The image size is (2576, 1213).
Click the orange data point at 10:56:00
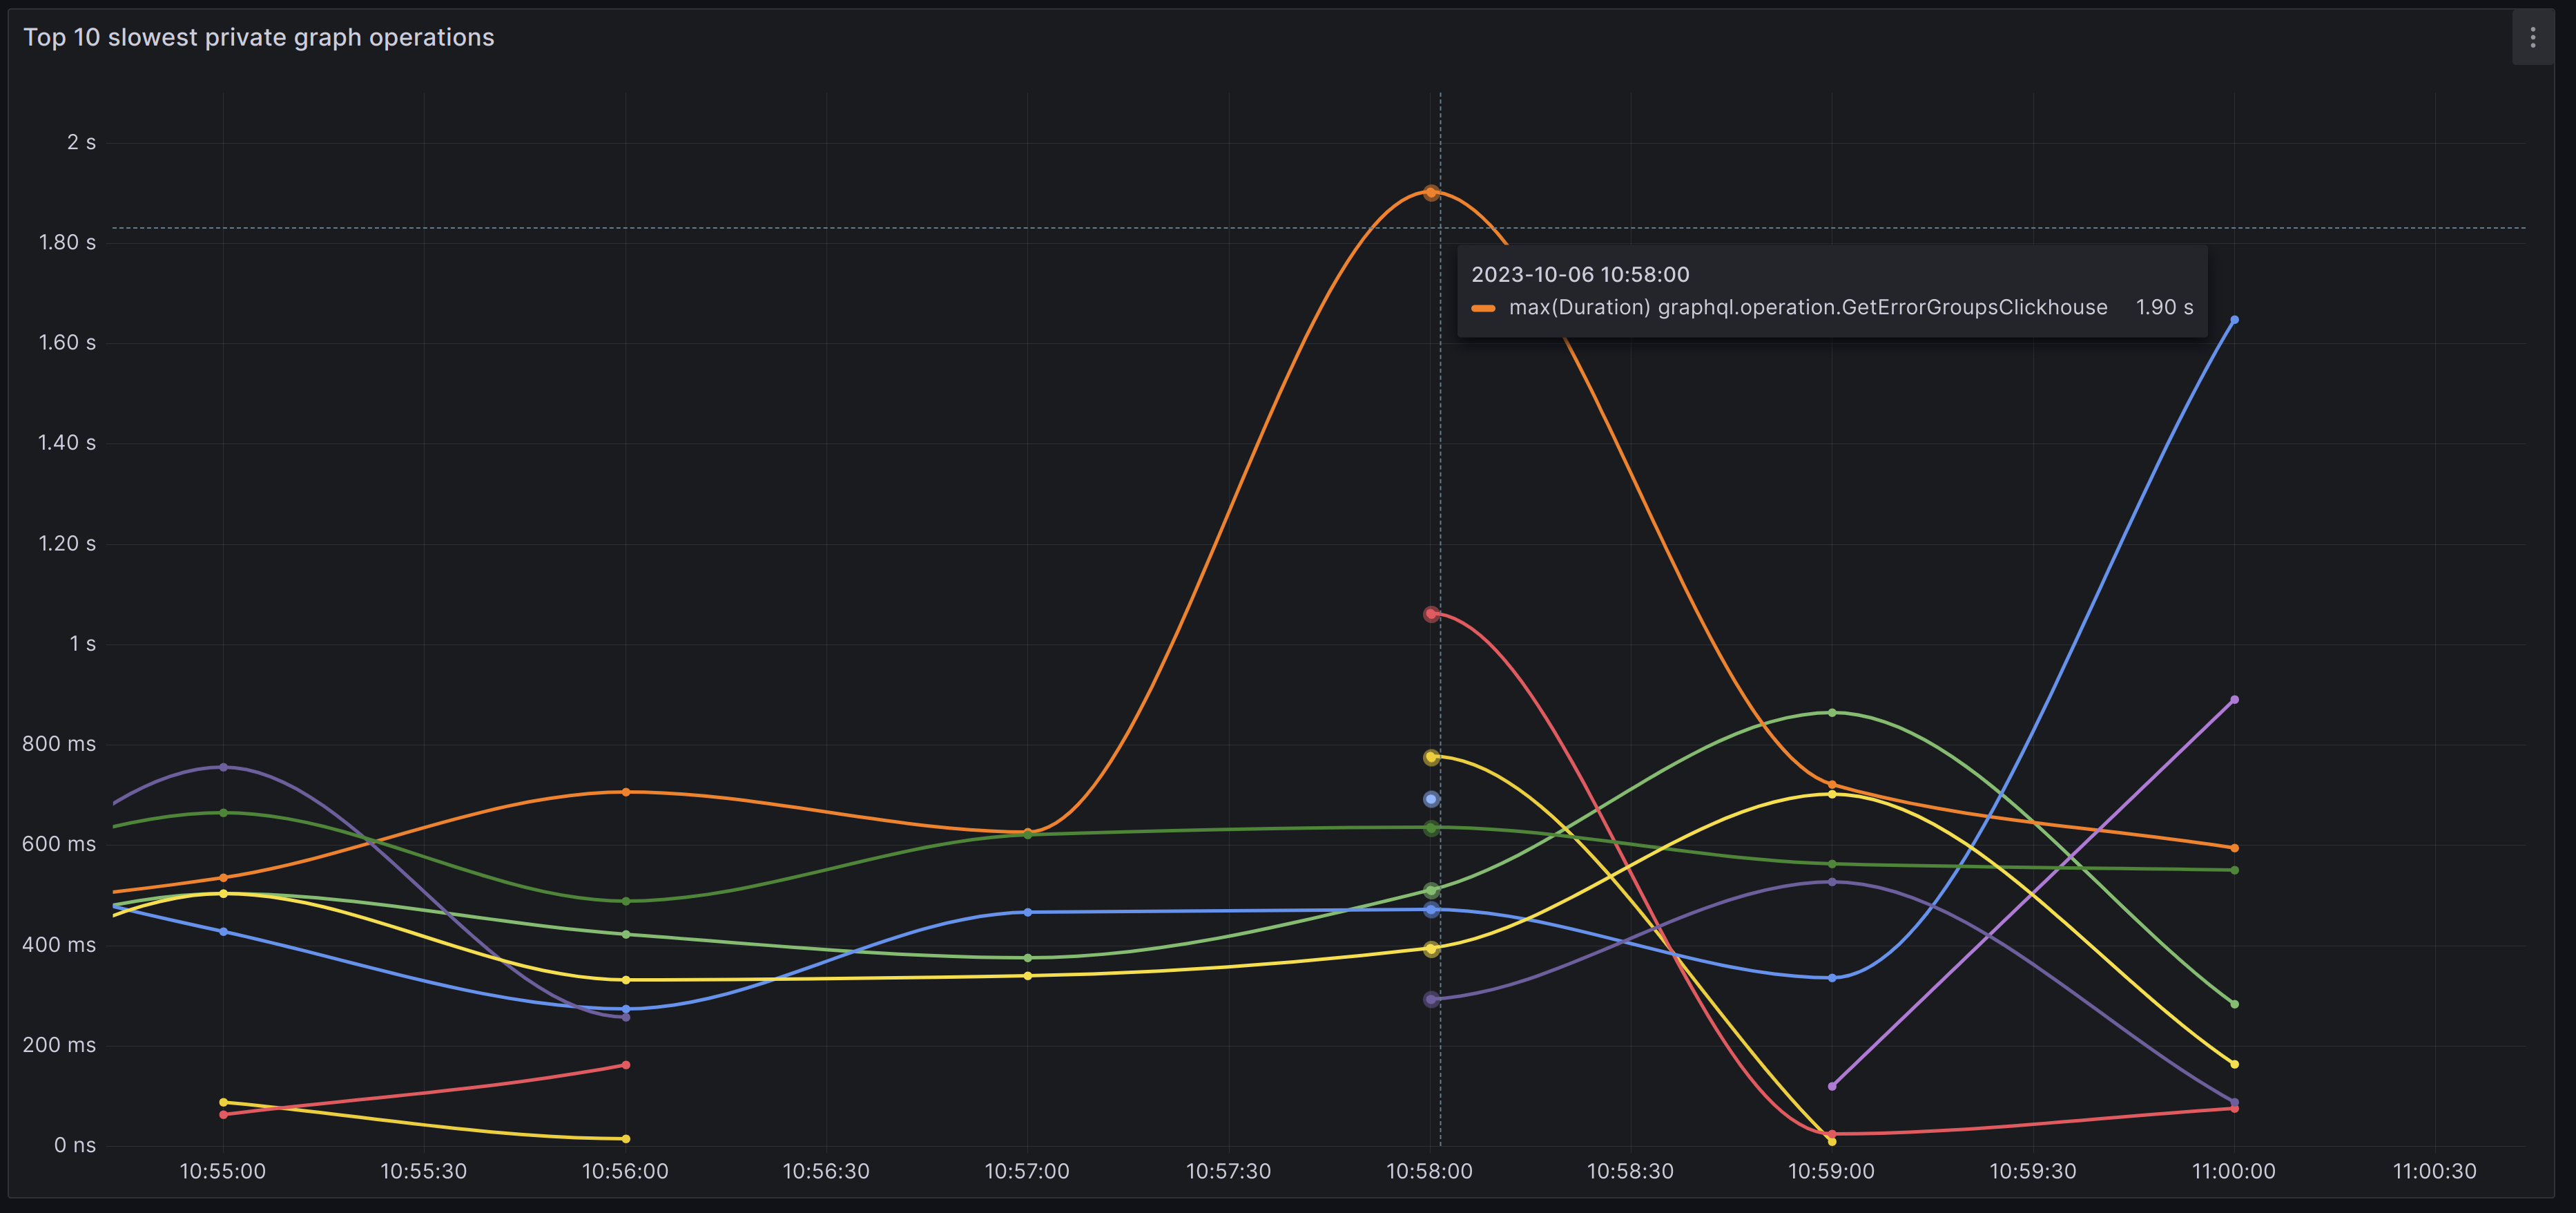(626, 792)
